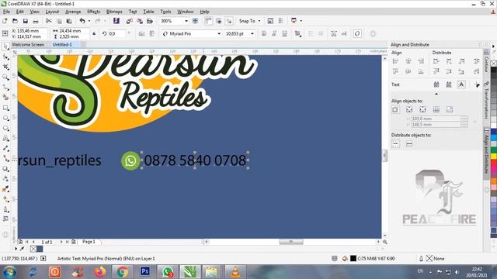The height and width of the screenshot is (279, 497).
Task: Toggle align to Page center
Action: click(x=422, y=110)
